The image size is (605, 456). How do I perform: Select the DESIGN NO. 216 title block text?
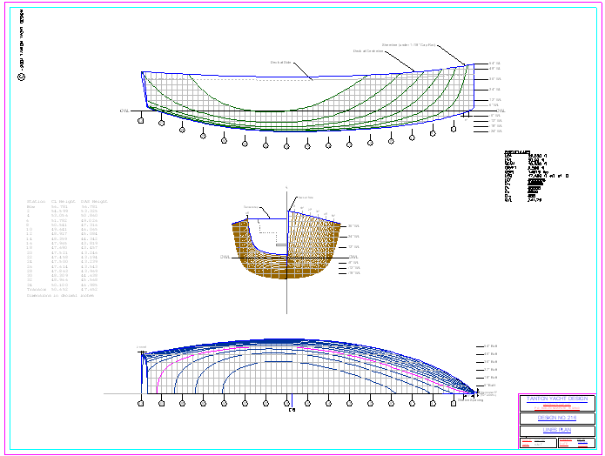pyautogui.click(x=557, y=418)
